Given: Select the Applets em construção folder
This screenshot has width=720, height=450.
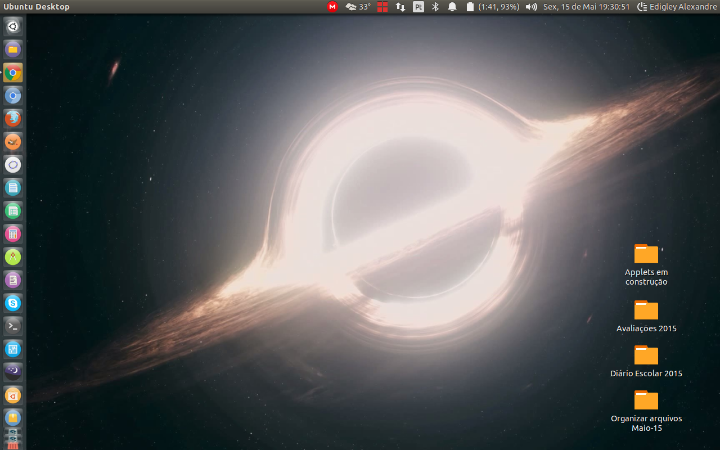Looking at the screenshot, I should coord(646,265).
